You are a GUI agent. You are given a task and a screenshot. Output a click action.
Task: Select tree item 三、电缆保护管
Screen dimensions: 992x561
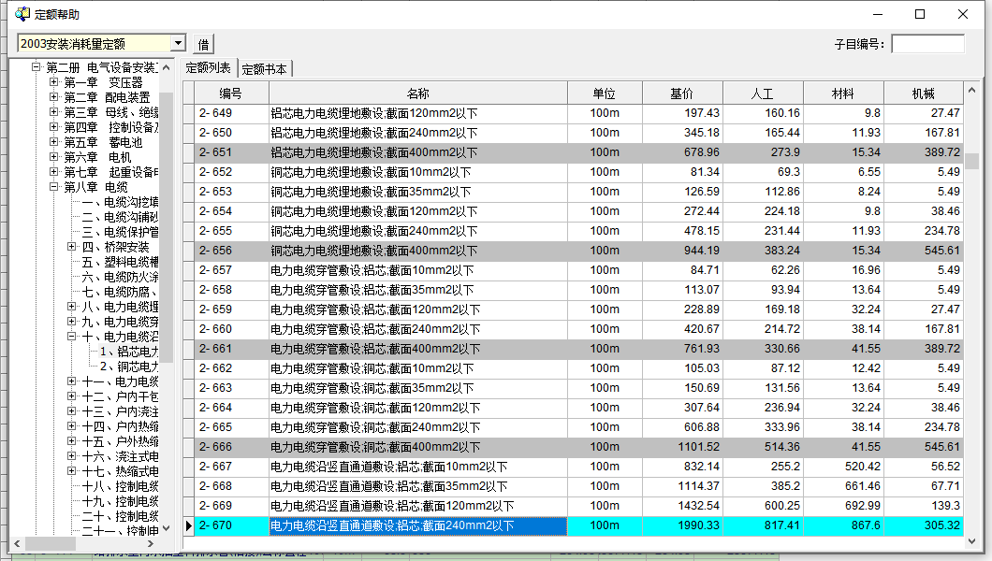(120, 232)
